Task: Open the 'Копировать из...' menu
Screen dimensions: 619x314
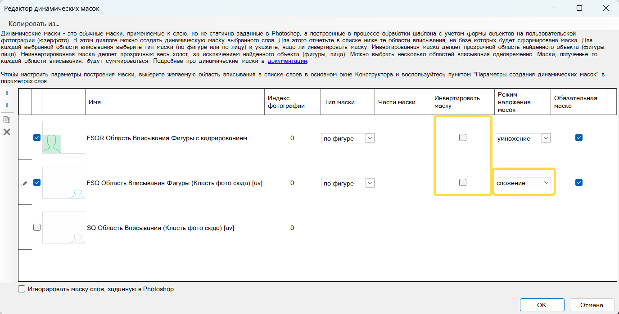Action: [x=34, y=24]
